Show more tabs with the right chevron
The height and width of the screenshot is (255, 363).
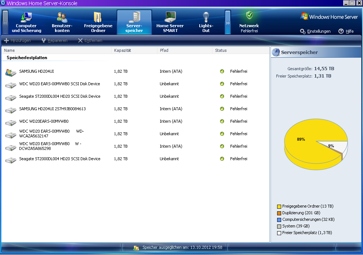click(x=228, y=22)
